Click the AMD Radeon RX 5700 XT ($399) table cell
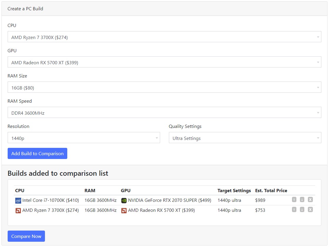This screenshot has width=329, height=247. [x=161, y=210]
